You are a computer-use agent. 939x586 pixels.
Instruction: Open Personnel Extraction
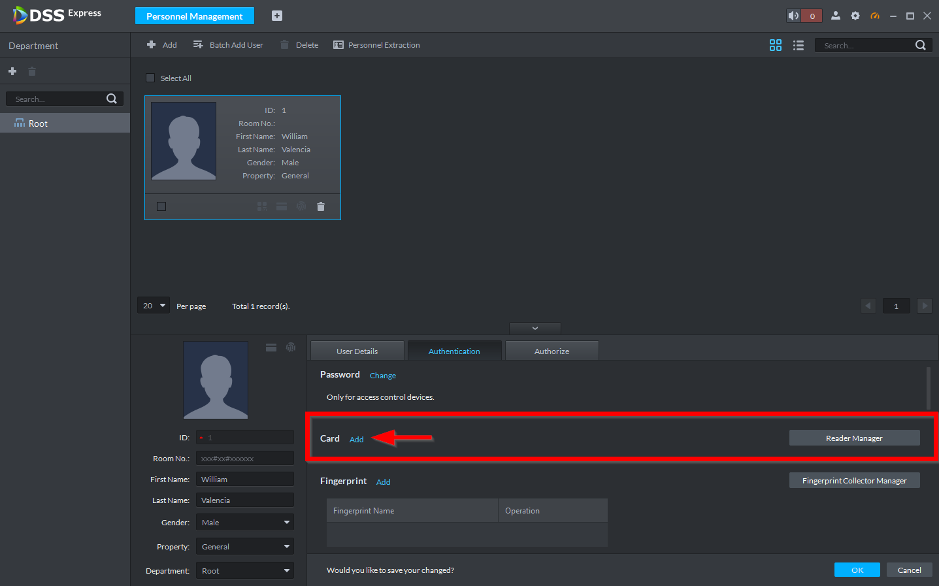coord(376,45)
